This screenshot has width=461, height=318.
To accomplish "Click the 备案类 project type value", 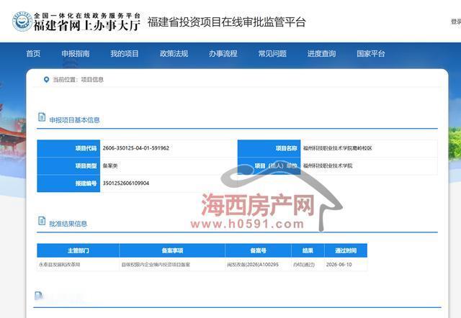I will (110, 166).
